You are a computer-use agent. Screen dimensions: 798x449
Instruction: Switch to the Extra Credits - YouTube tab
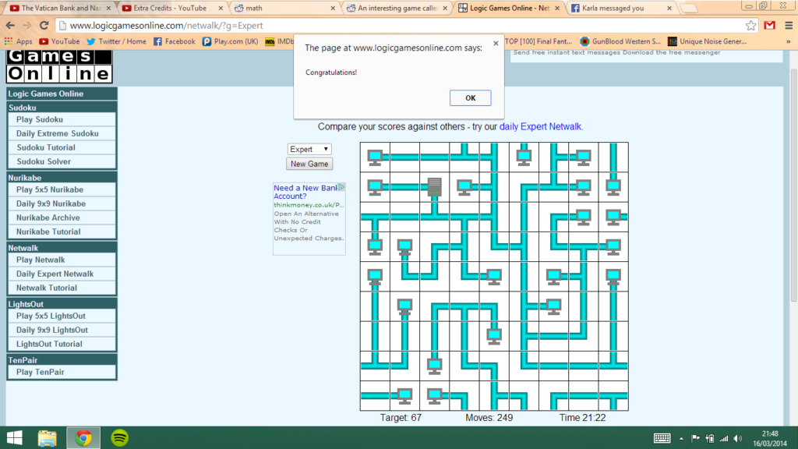[x=171, y=8]
